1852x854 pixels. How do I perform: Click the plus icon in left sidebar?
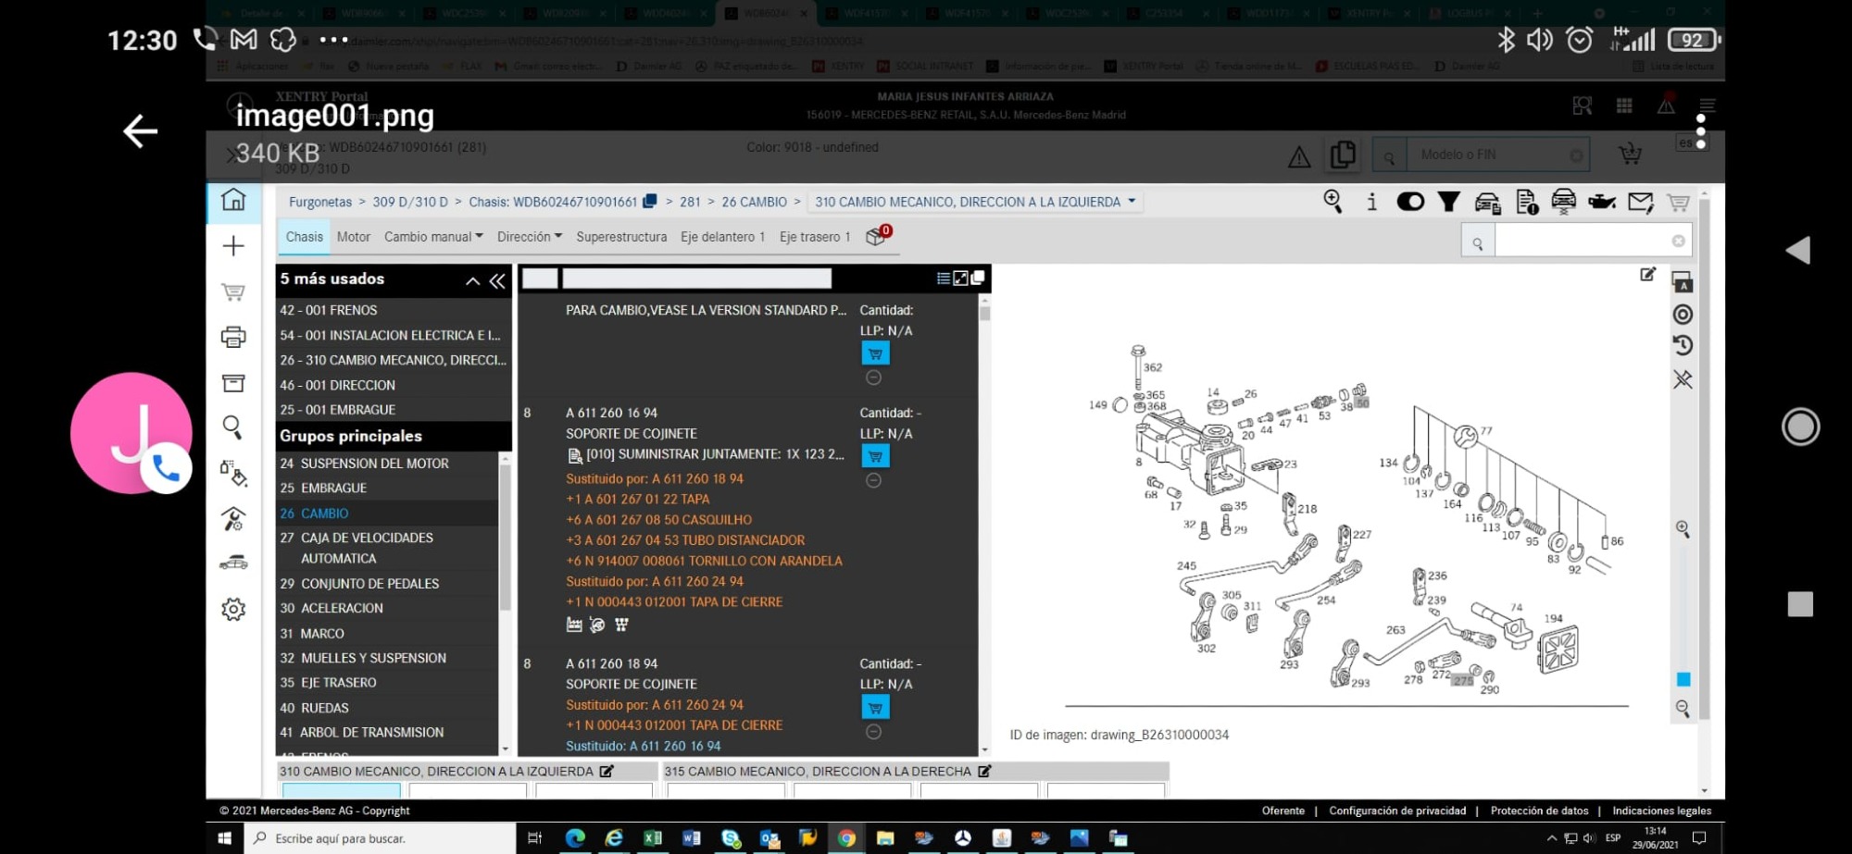[x=233, y=246]
